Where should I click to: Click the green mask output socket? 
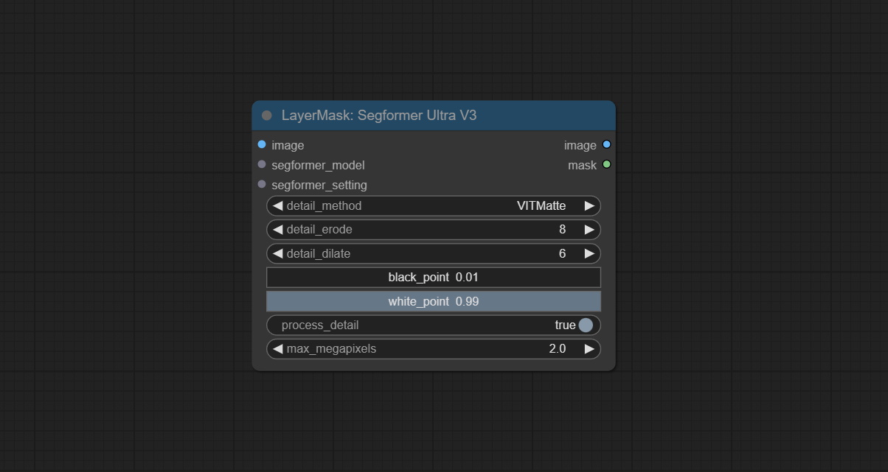pyautogui.click(x=606, y=164)
